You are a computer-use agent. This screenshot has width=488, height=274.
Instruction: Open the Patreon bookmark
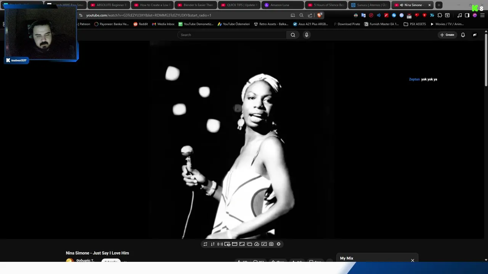coord(84,24)
